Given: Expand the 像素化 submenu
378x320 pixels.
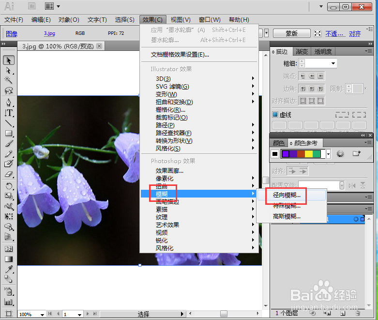Looking at the screenshot, I should pyautogui.click(x=199, y=179).
